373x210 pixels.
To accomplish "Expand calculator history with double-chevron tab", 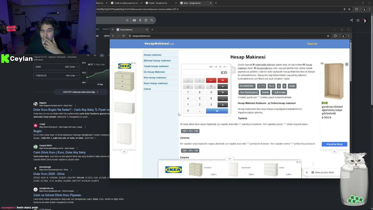I will coord(233,70).
